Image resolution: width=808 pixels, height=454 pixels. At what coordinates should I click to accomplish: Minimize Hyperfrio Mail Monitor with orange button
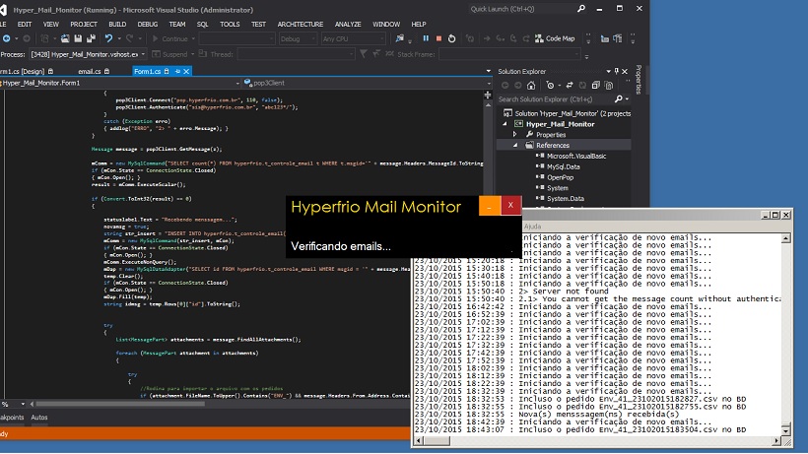(x=490, y=206)
